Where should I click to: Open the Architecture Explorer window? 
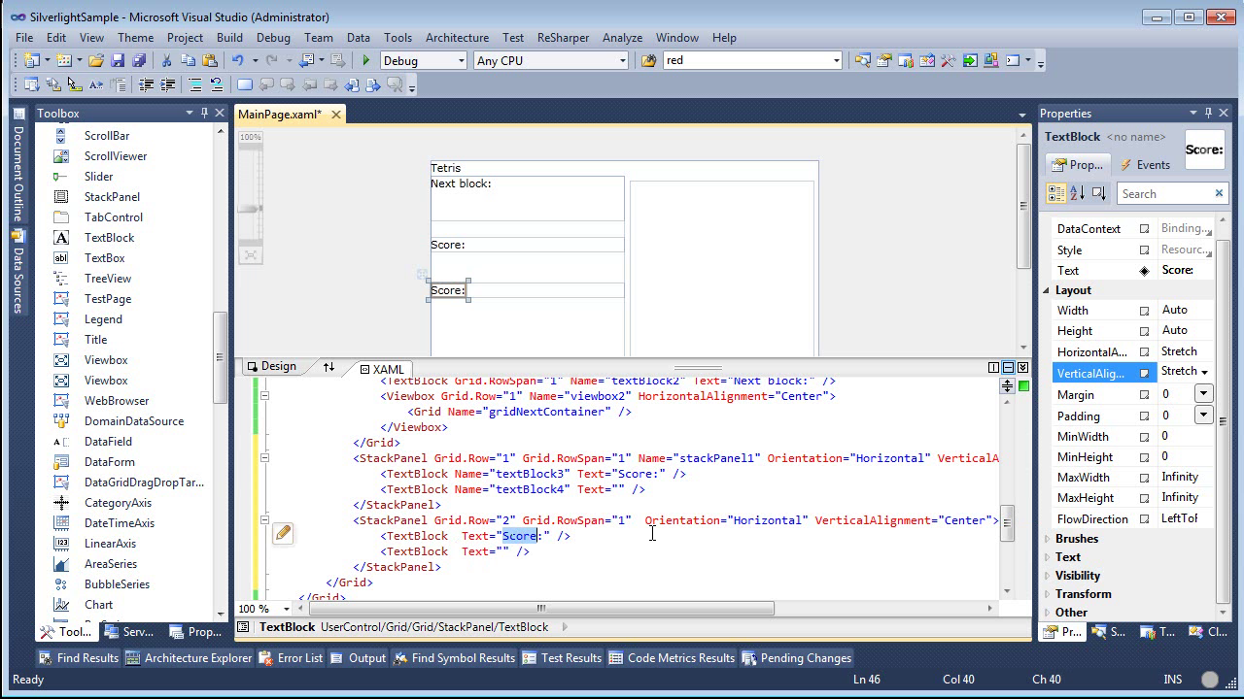point(189,657)
